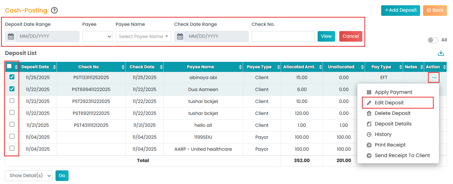This screenshot has height=184, width=453.
Task: Open the Payee dropdown
Action: click(97, 36)
